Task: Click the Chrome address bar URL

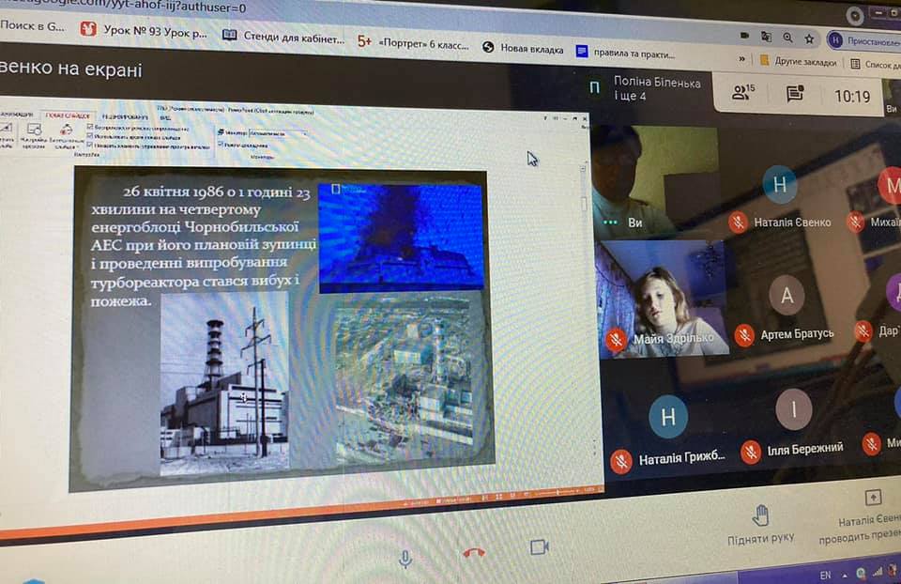Action: (x=124, y=7)
